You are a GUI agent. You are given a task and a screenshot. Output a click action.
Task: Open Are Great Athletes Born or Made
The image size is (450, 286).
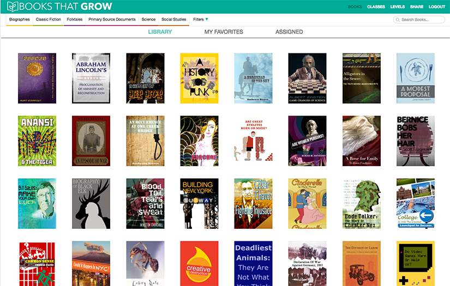[x=253, y=141]
